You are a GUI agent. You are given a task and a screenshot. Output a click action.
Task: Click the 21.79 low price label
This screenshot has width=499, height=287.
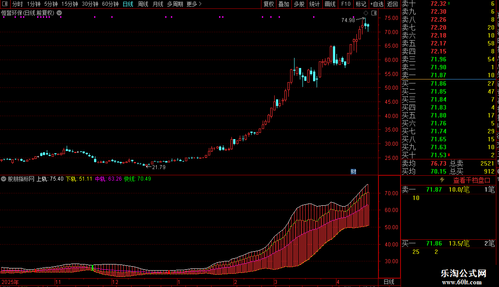click(159, 167)
